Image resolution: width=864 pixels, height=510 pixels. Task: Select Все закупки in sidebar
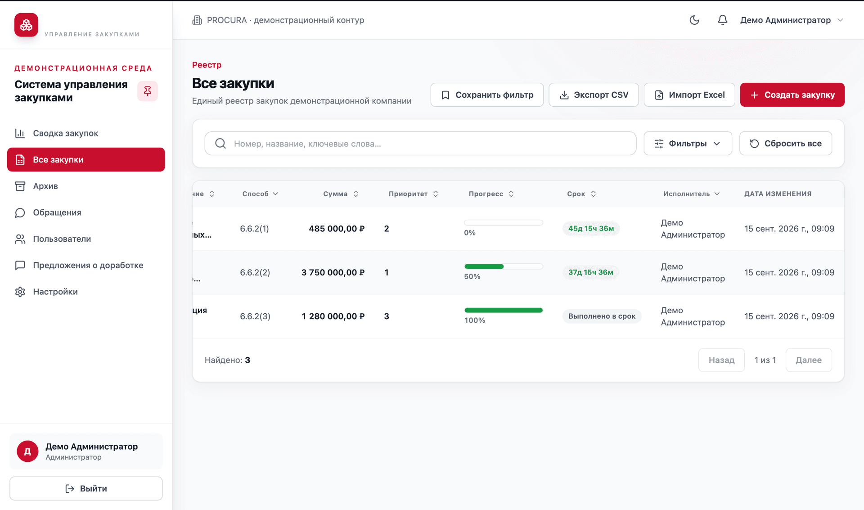[x=86, y=159]
